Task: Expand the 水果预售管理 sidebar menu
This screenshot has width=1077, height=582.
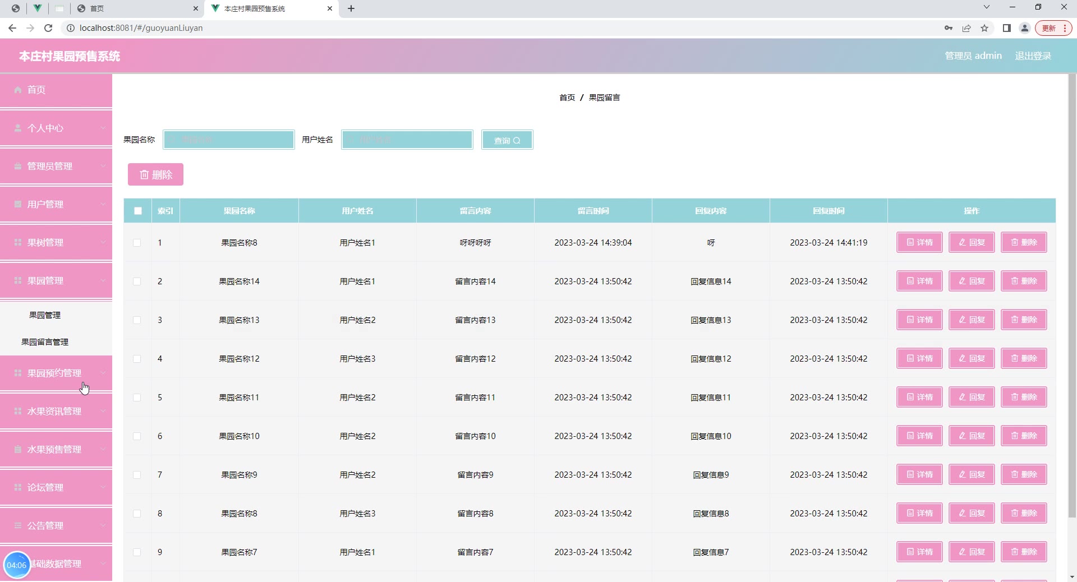Action: [56, 449]
